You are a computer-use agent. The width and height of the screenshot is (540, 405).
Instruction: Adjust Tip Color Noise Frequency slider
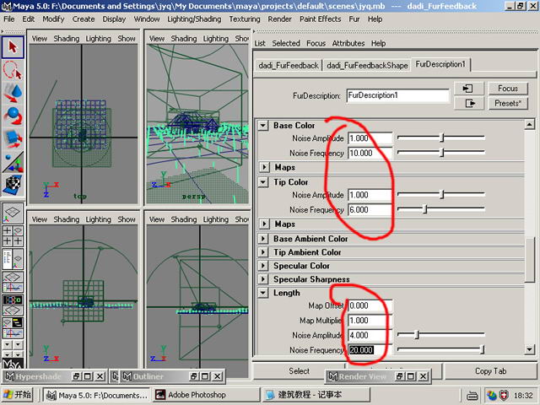pos(425,208)
